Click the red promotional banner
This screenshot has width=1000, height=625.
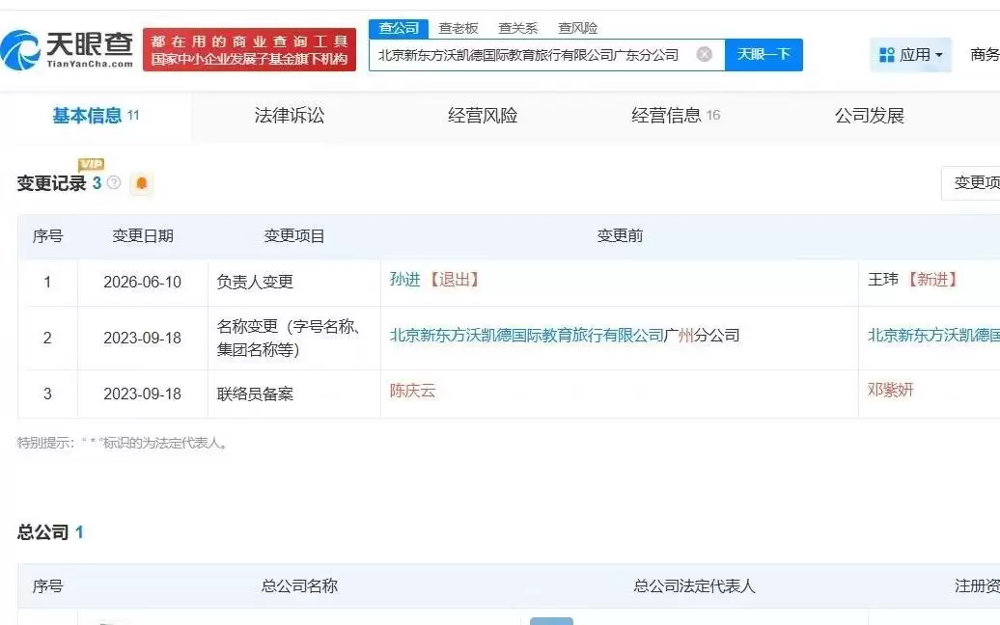click(249, 50)
